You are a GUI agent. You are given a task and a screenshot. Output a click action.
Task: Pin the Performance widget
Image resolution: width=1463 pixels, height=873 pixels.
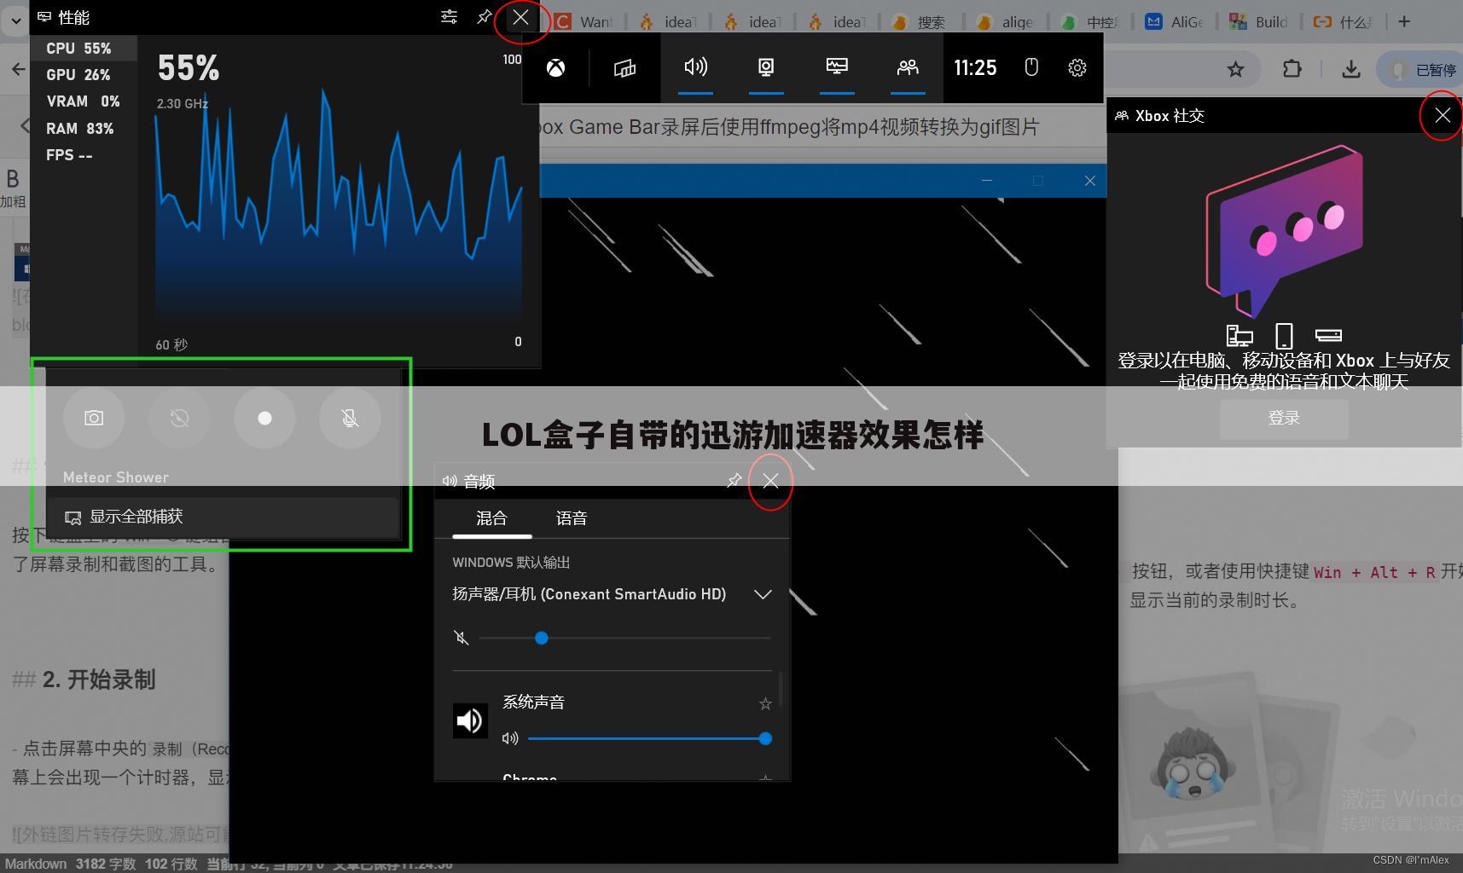tap(484, 17)
